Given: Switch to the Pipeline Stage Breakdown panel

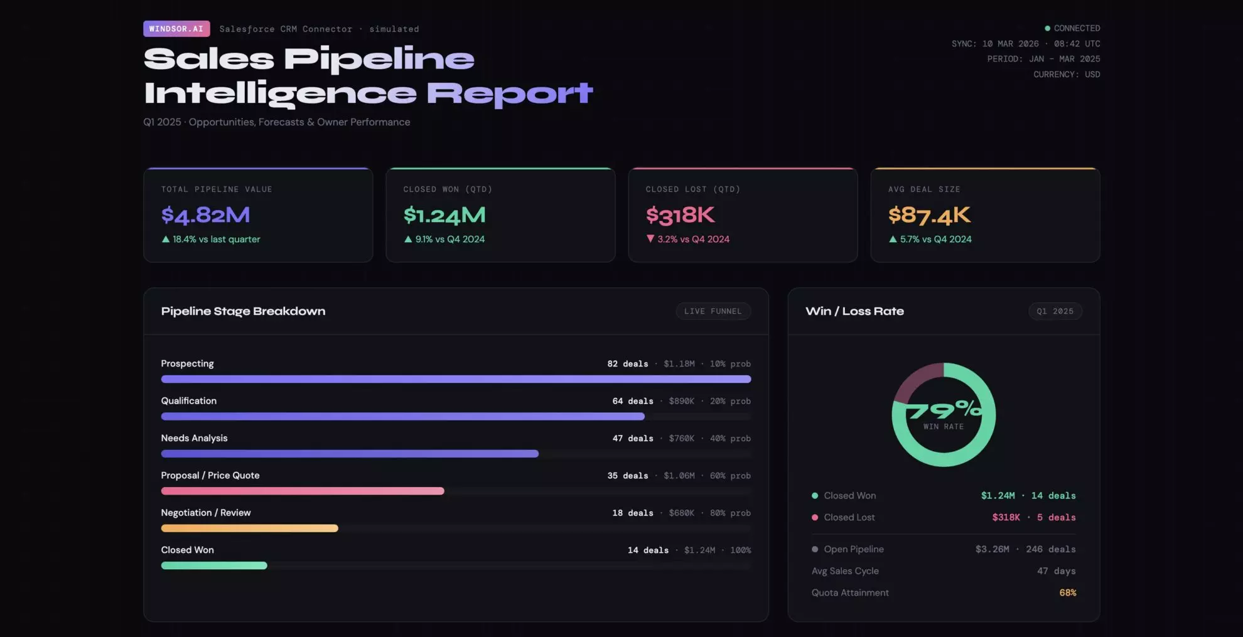Looking at the screenshot, I should click(244, 311).
